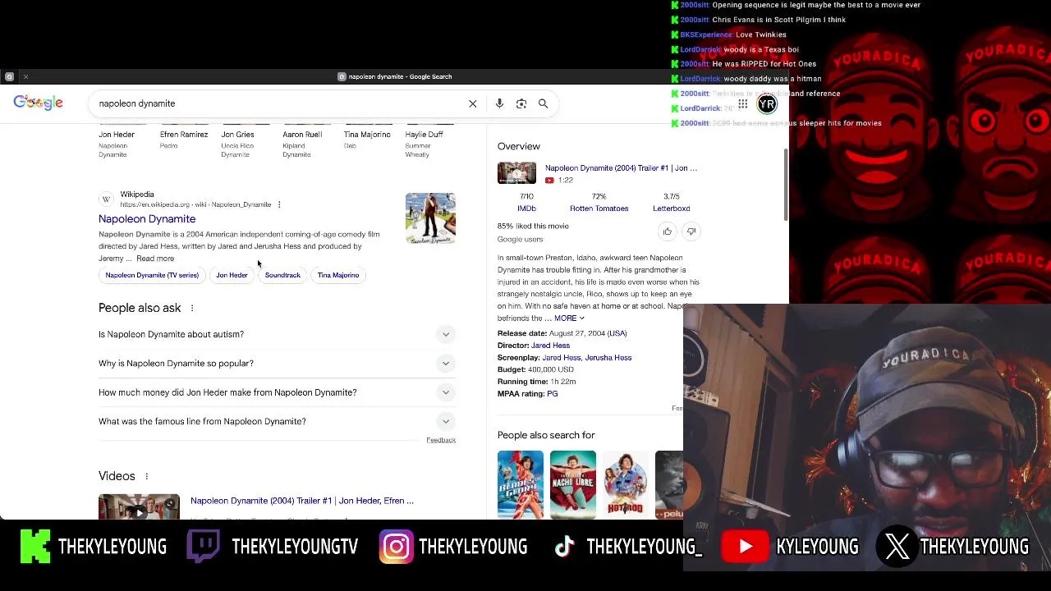
Task: Clear the search box text
Action: (473, 103)
